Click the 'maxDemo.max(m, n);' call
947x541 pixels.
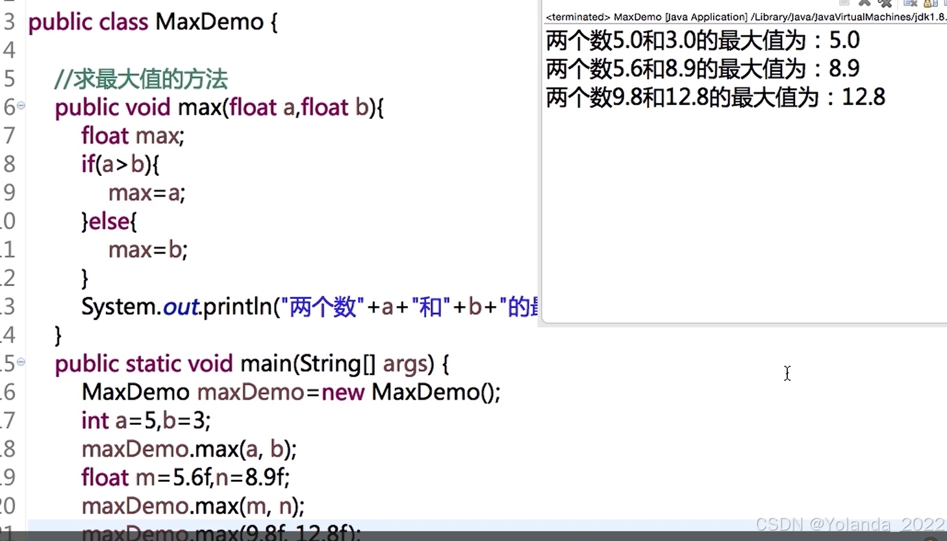(x=193, y=507)
